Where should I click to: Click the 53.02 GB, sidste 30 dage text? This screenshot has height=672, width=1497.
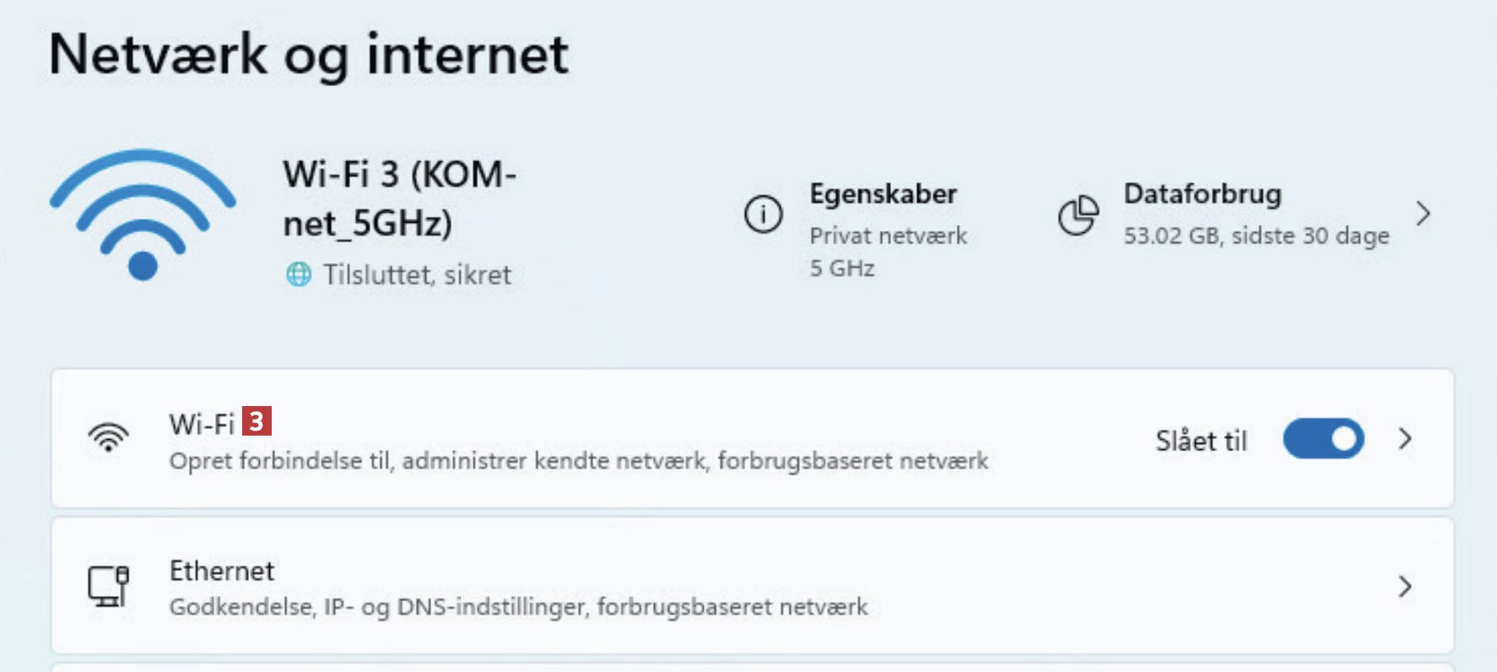[x=1256, y=236]
